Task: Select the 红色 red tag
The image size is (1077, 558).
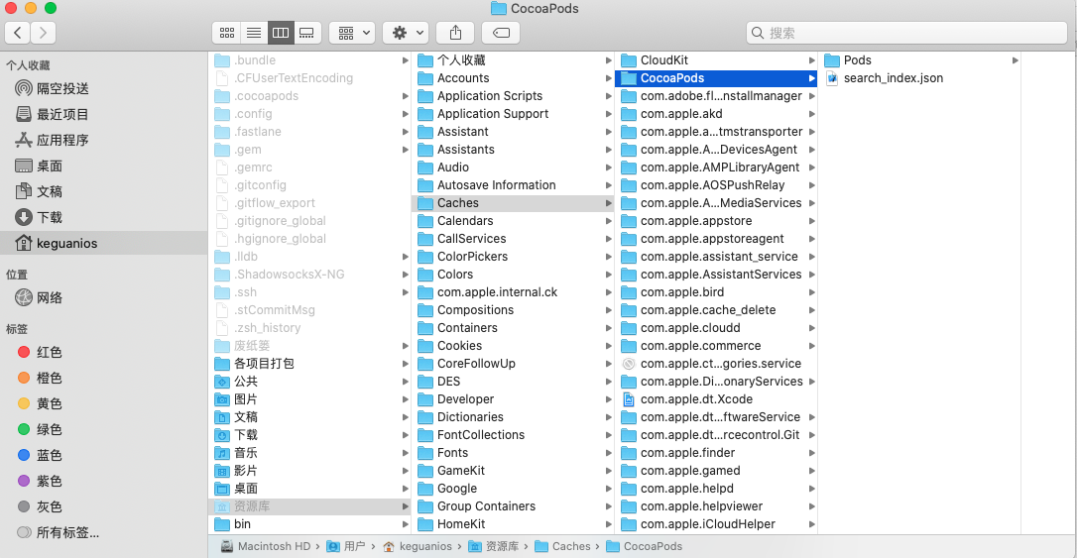Action: pos(104,352)
